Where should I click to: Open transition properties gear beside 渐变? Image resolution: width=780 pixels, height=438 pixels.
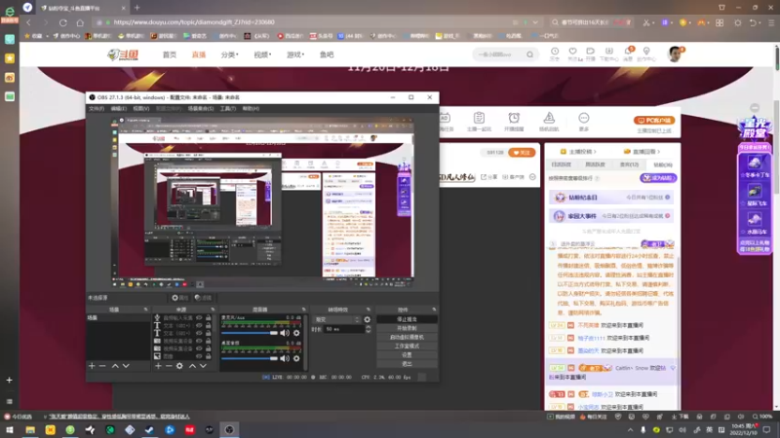click(368, 320)
